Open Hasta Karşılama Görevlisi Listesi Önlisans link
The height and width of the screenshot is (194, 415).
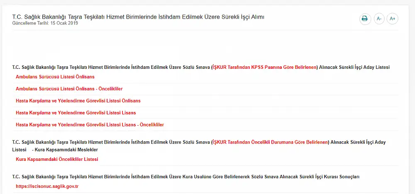tap(78, 101)
